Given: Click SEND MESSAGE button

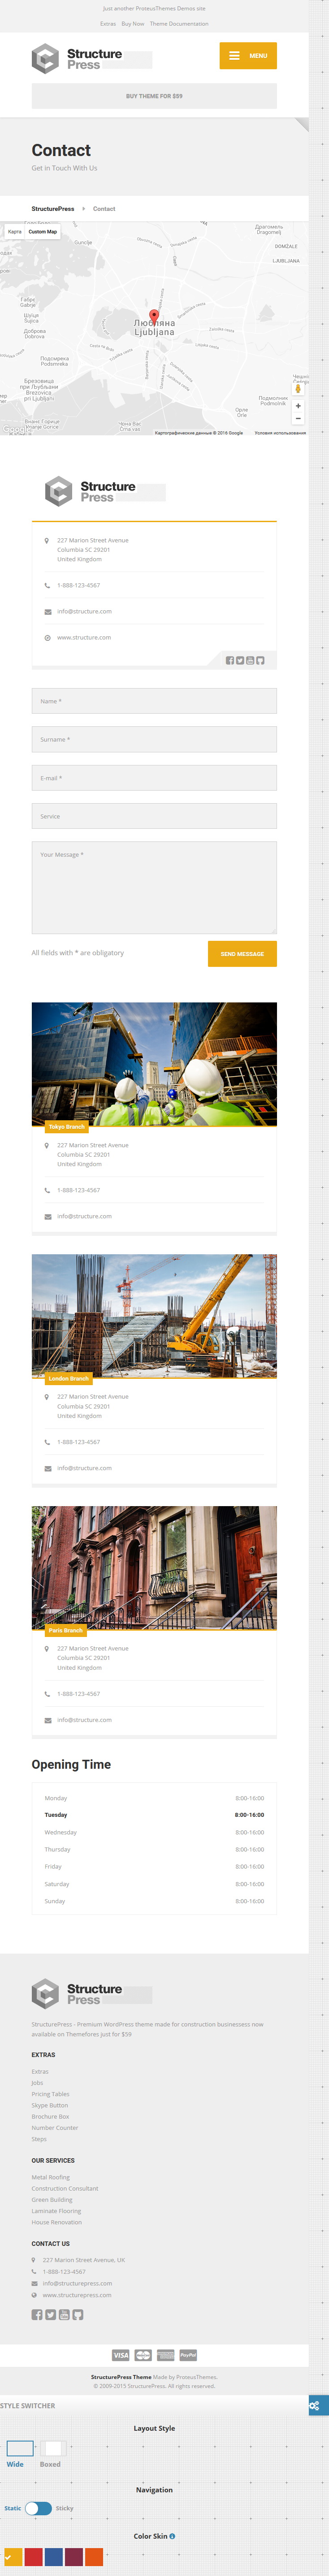Looking at the screenshot, I should pyautogui.click(x=242, y=953).
